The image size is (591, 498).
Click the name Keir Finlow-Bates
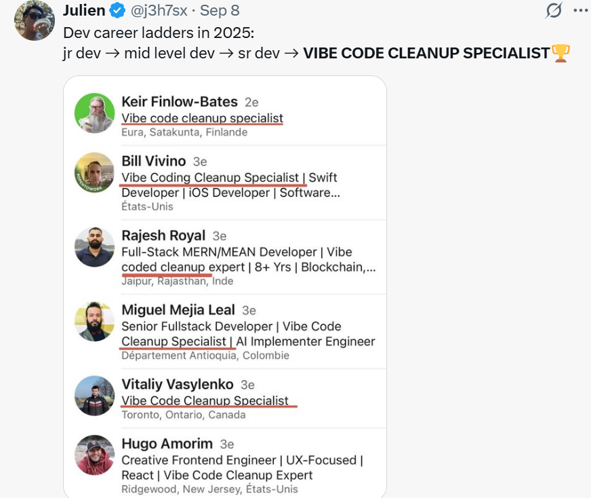point(179,102)
